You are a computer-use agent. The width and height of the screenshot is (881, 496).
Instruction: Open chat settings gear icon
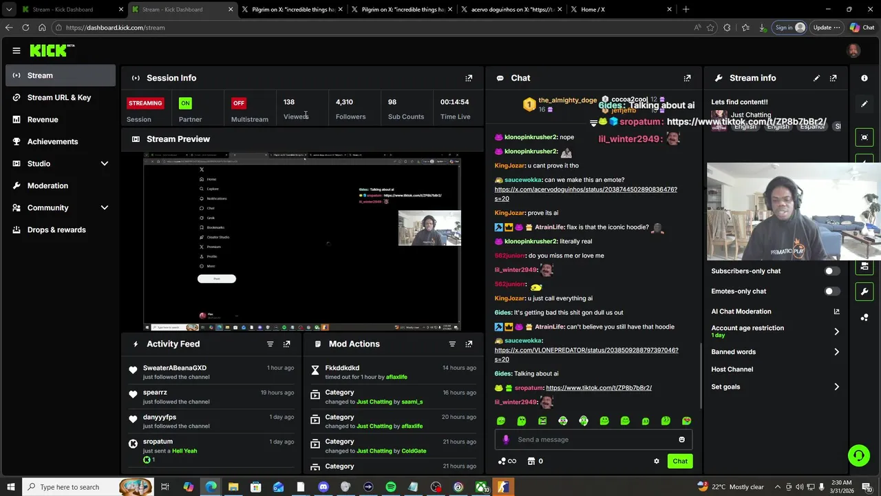coord(657,461)
